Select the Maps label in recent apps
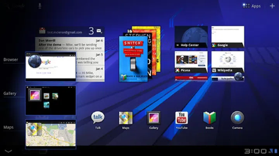The width and height of the screenshot is (279, 156). [9, 127]
